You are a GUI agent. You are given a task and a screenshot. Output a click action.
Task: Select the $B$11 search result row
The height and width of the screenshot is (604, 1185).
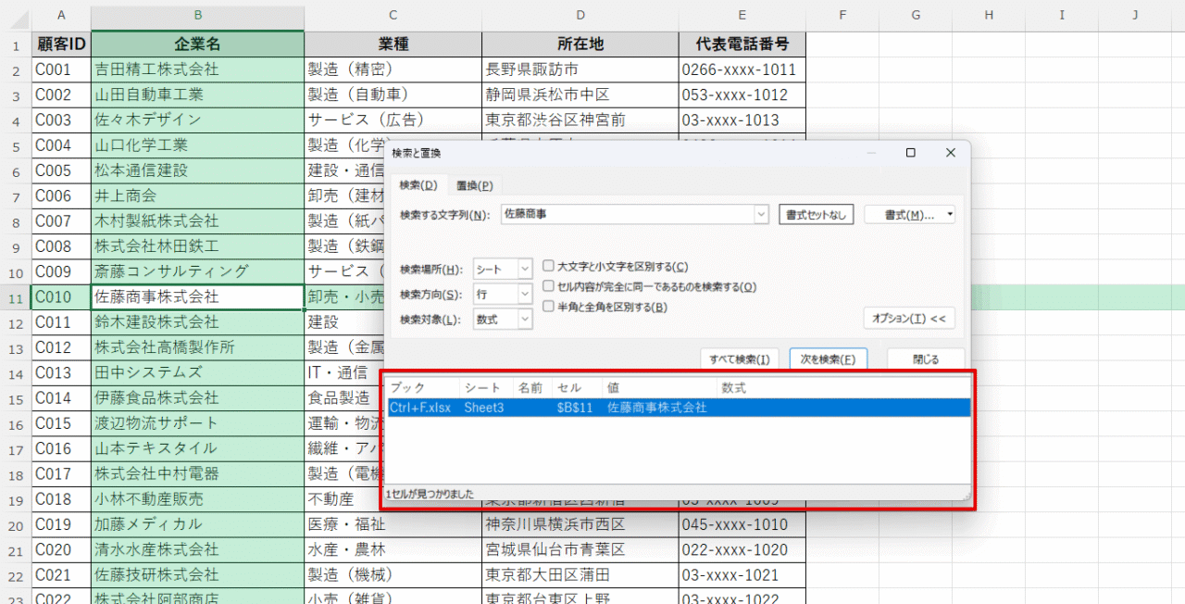tap(648, 407)
